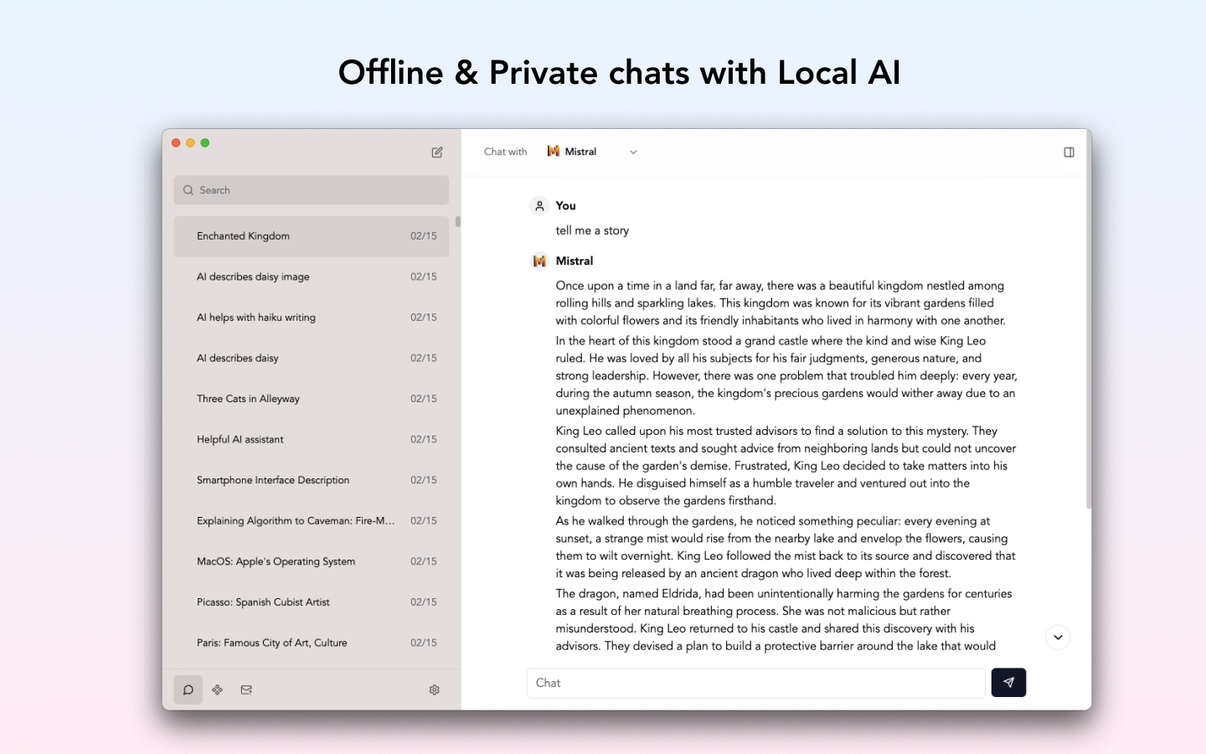Screen dimensions: 1206x754
Task: Click the 'tell me a story' message
Action: pos(592,230)
